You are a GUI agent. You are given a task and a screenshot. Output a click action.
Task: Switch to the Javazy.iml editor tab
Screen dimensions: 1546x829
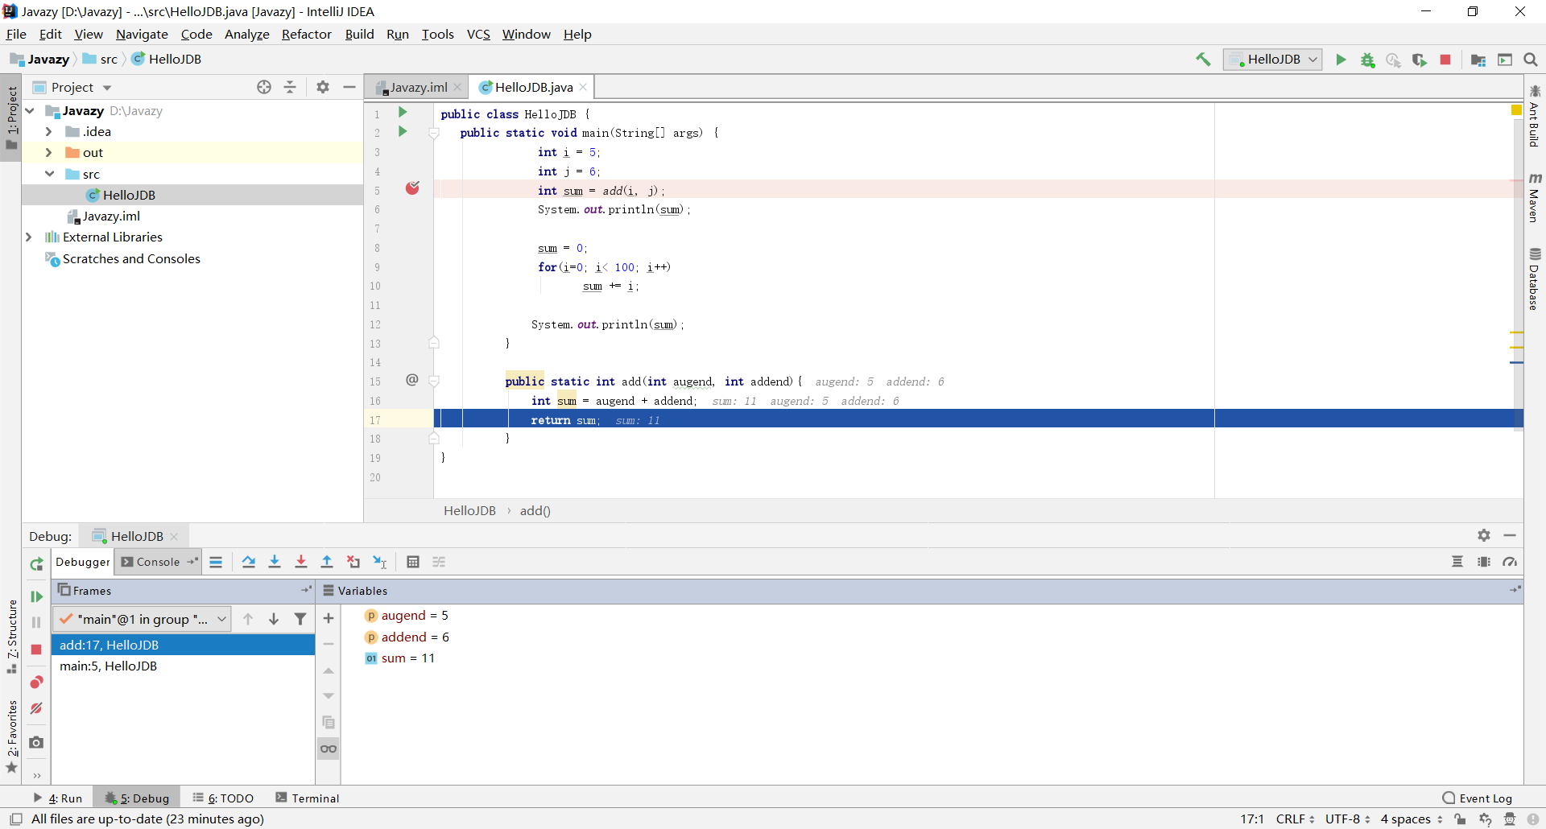[x=418, y=87]
